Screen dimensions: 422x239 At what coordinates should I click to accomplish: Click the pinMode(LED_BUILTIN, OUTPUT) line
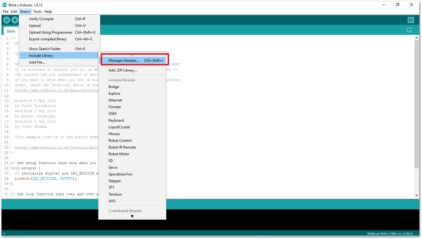pyautogui.click(x=46, y=178)
